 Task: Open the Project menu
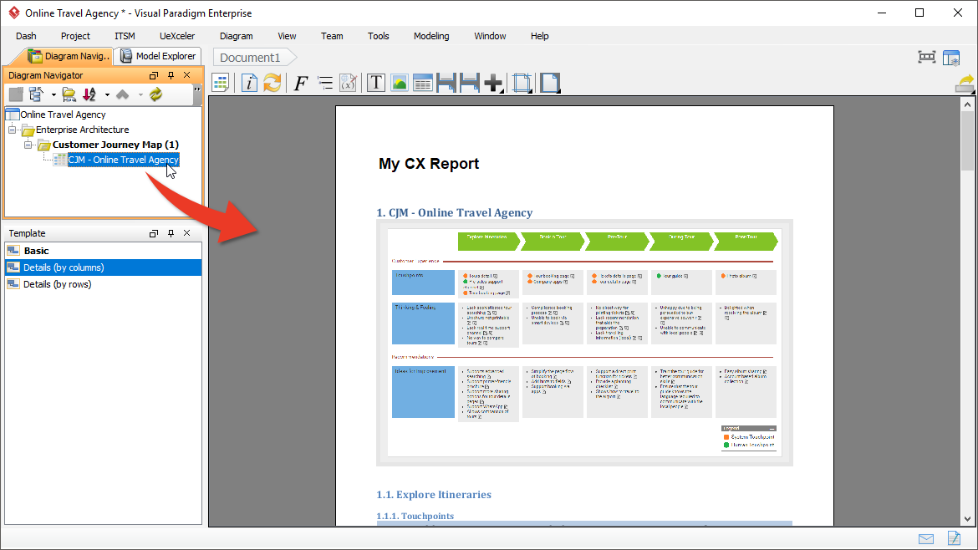75,36
